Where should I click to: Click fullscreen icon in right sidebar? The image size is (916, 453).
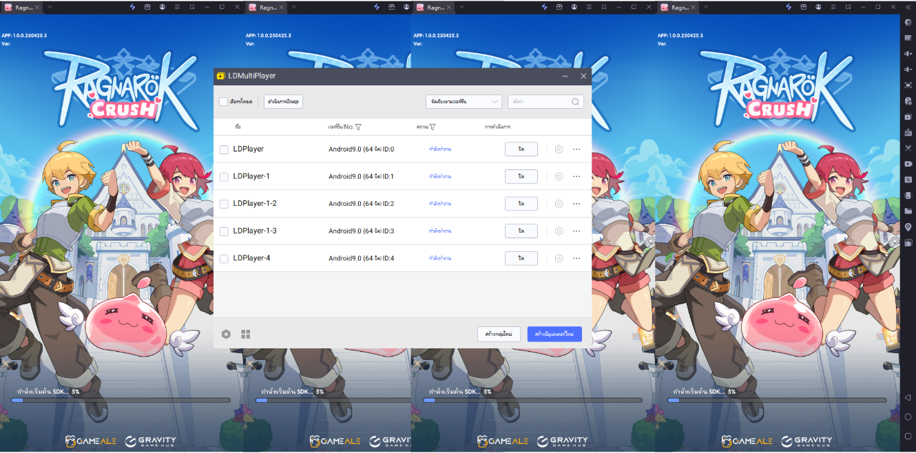908,85
